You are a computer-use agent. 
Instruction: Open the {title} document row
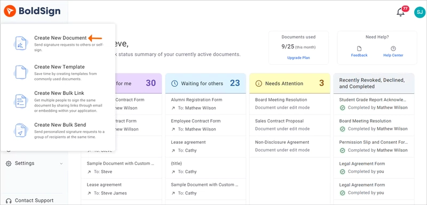pos(205,168)
